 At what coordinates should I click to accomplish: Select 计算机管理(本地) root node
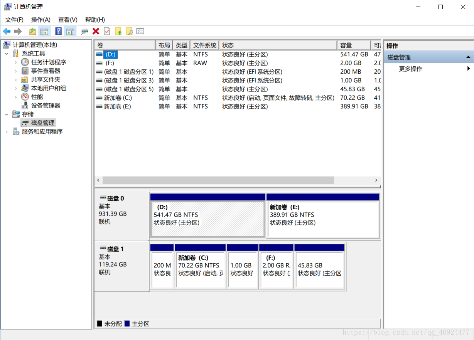(35, 45)
